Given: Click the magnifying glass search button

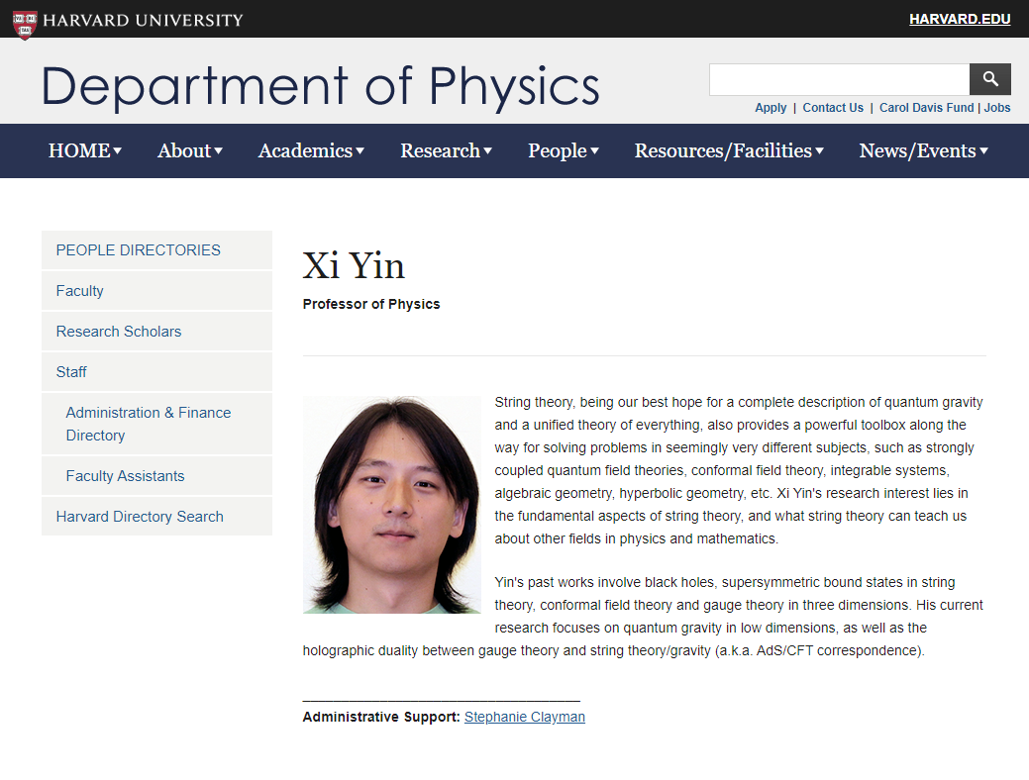Looking at the screenshot, I should (989, 79).
